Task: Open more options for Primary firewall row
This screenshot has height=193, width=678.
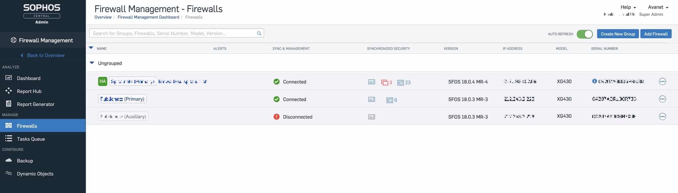Action: point(662,99)
